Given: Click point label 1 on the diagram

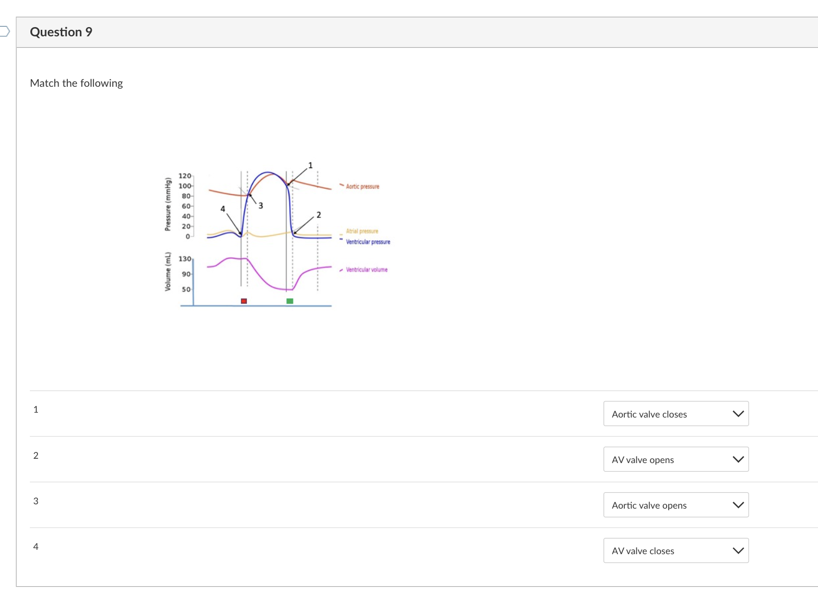Looking at the screenshot, I should [x=310, y=165].
